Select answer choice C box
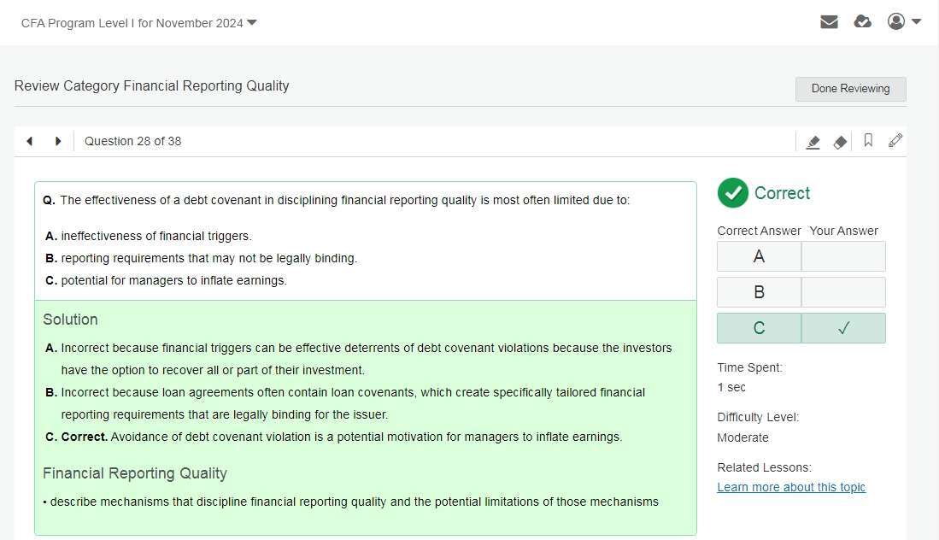 (759, 328)
